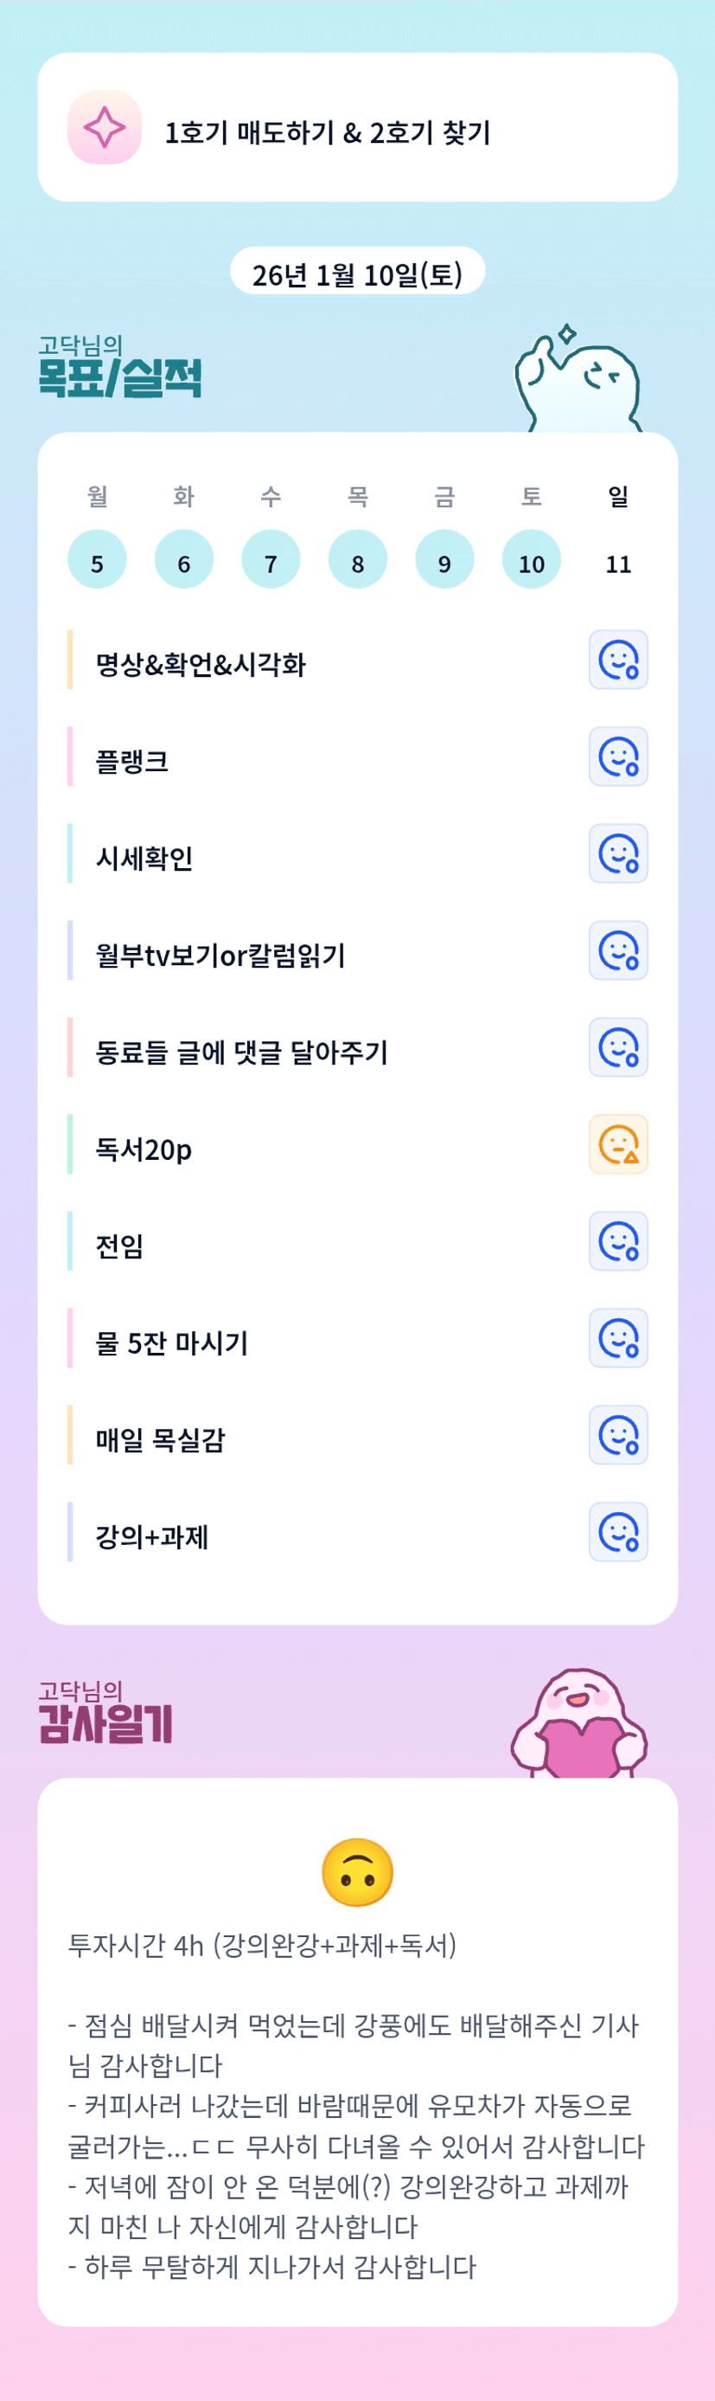The image size is (715, 2401).
Task: Tap the smiley status icon for 플랭크
Action: point(618,756)
